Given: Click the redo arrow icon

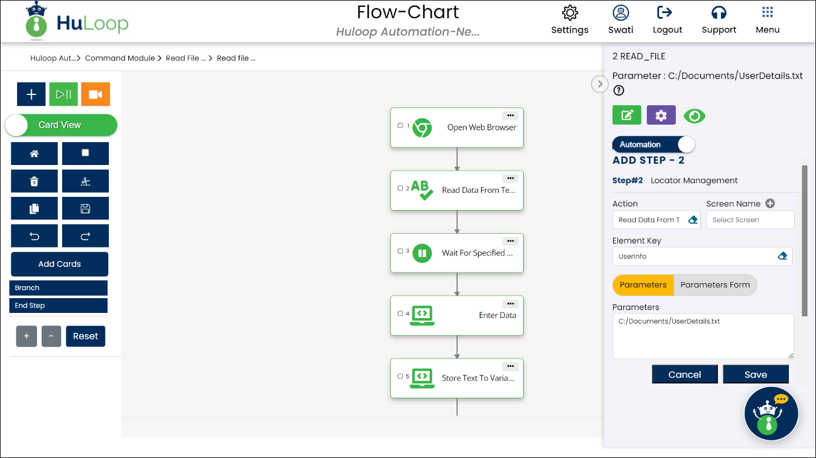Looking at the screenshot, I should (85, 236).
